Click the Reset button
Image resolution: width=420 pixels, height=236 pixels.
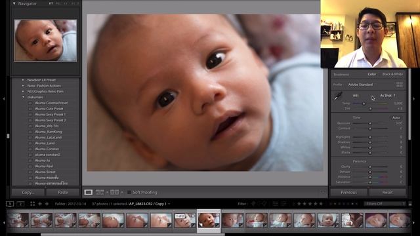pyautogui.click(x=387, y=192)
